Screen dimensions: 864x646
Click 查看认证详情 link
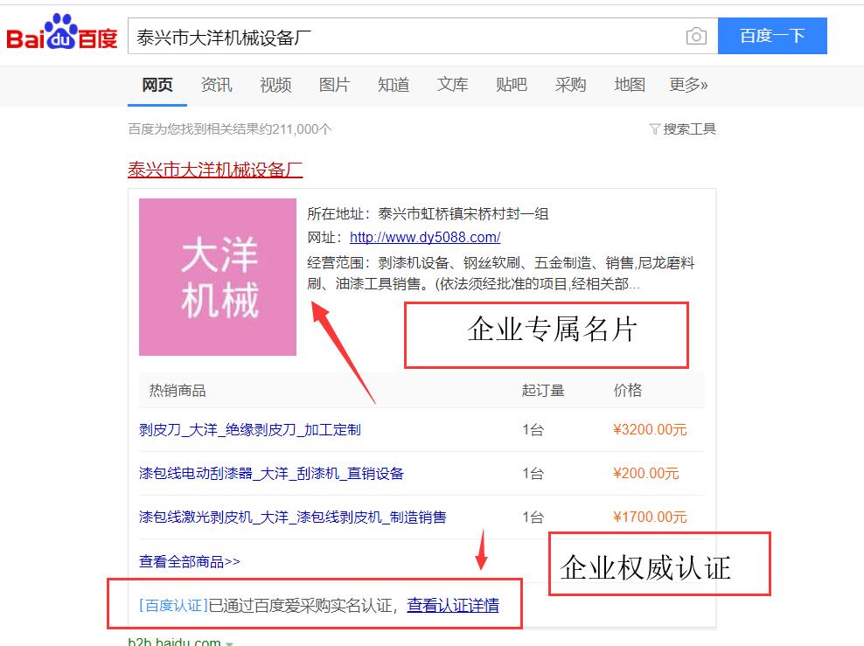[453, 605]
